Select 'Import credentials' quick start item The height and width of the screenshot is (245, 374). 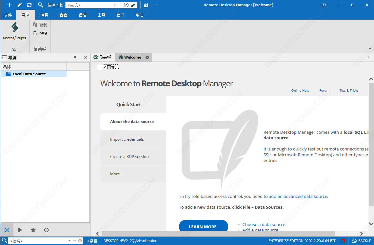tap(133, 139)
